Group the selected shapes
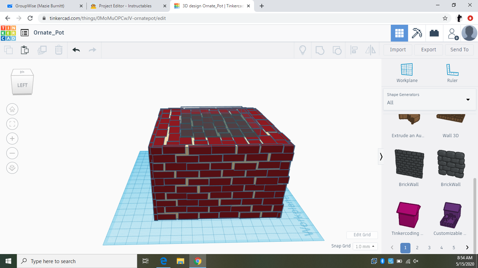This screenshot has height=268, width=478. pyautogui.click(x=319, y=50)
